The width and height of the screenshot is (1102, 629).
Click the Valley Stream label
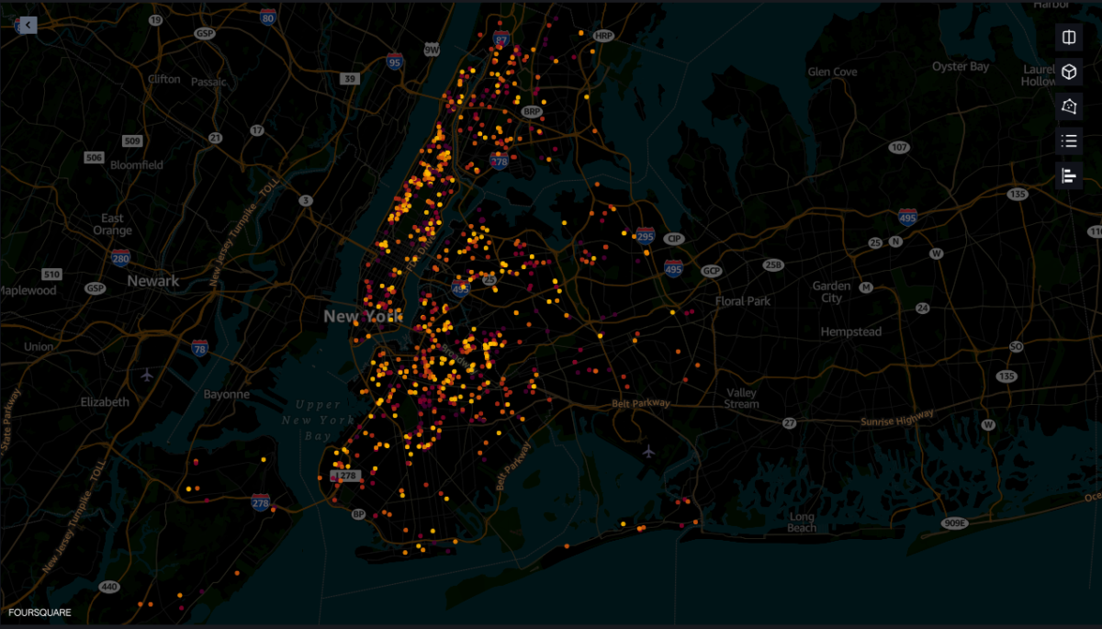[742, 399]
